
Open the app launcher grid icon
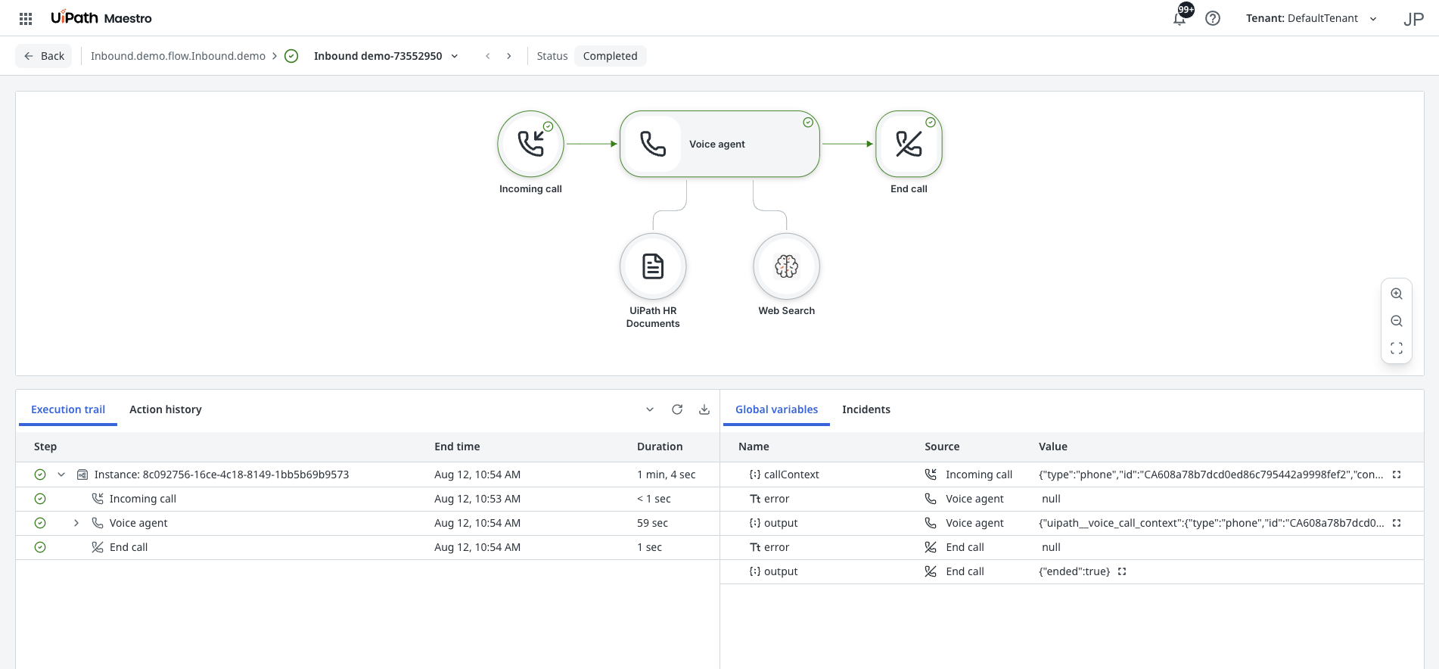pyautogui.click(x=26, y=19)
